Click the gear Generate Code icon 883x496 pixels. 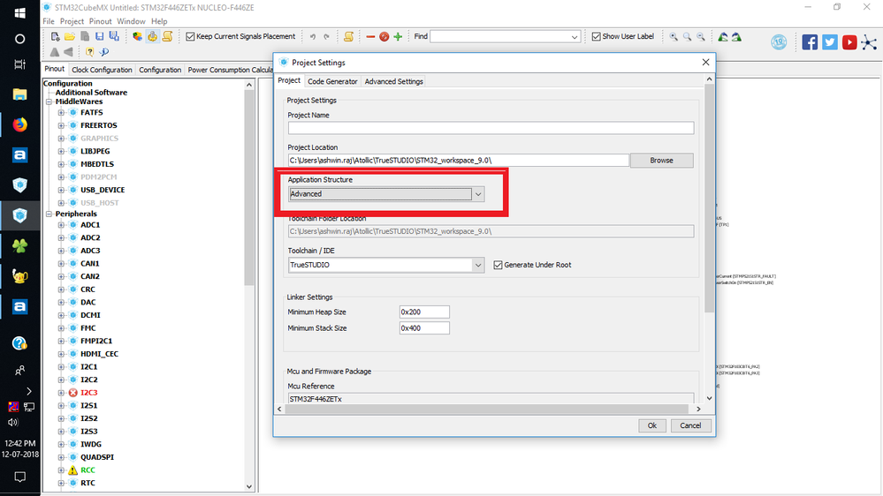point(152,36)
